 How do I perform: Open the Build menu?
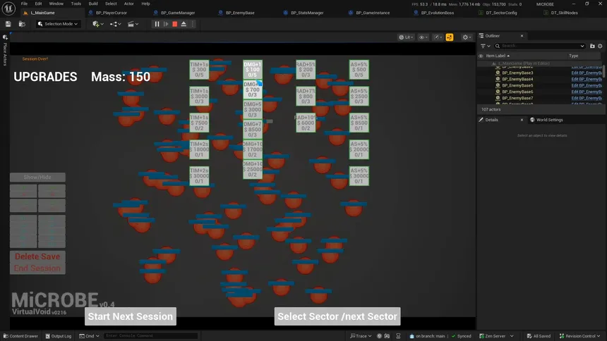pyautogui.click(x=93, y=4)
